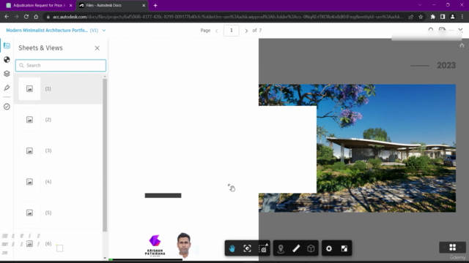The height and width of the screenshot is (263, 469).
Task: Select the Measure ruler tool
Action: click(296, 248)
